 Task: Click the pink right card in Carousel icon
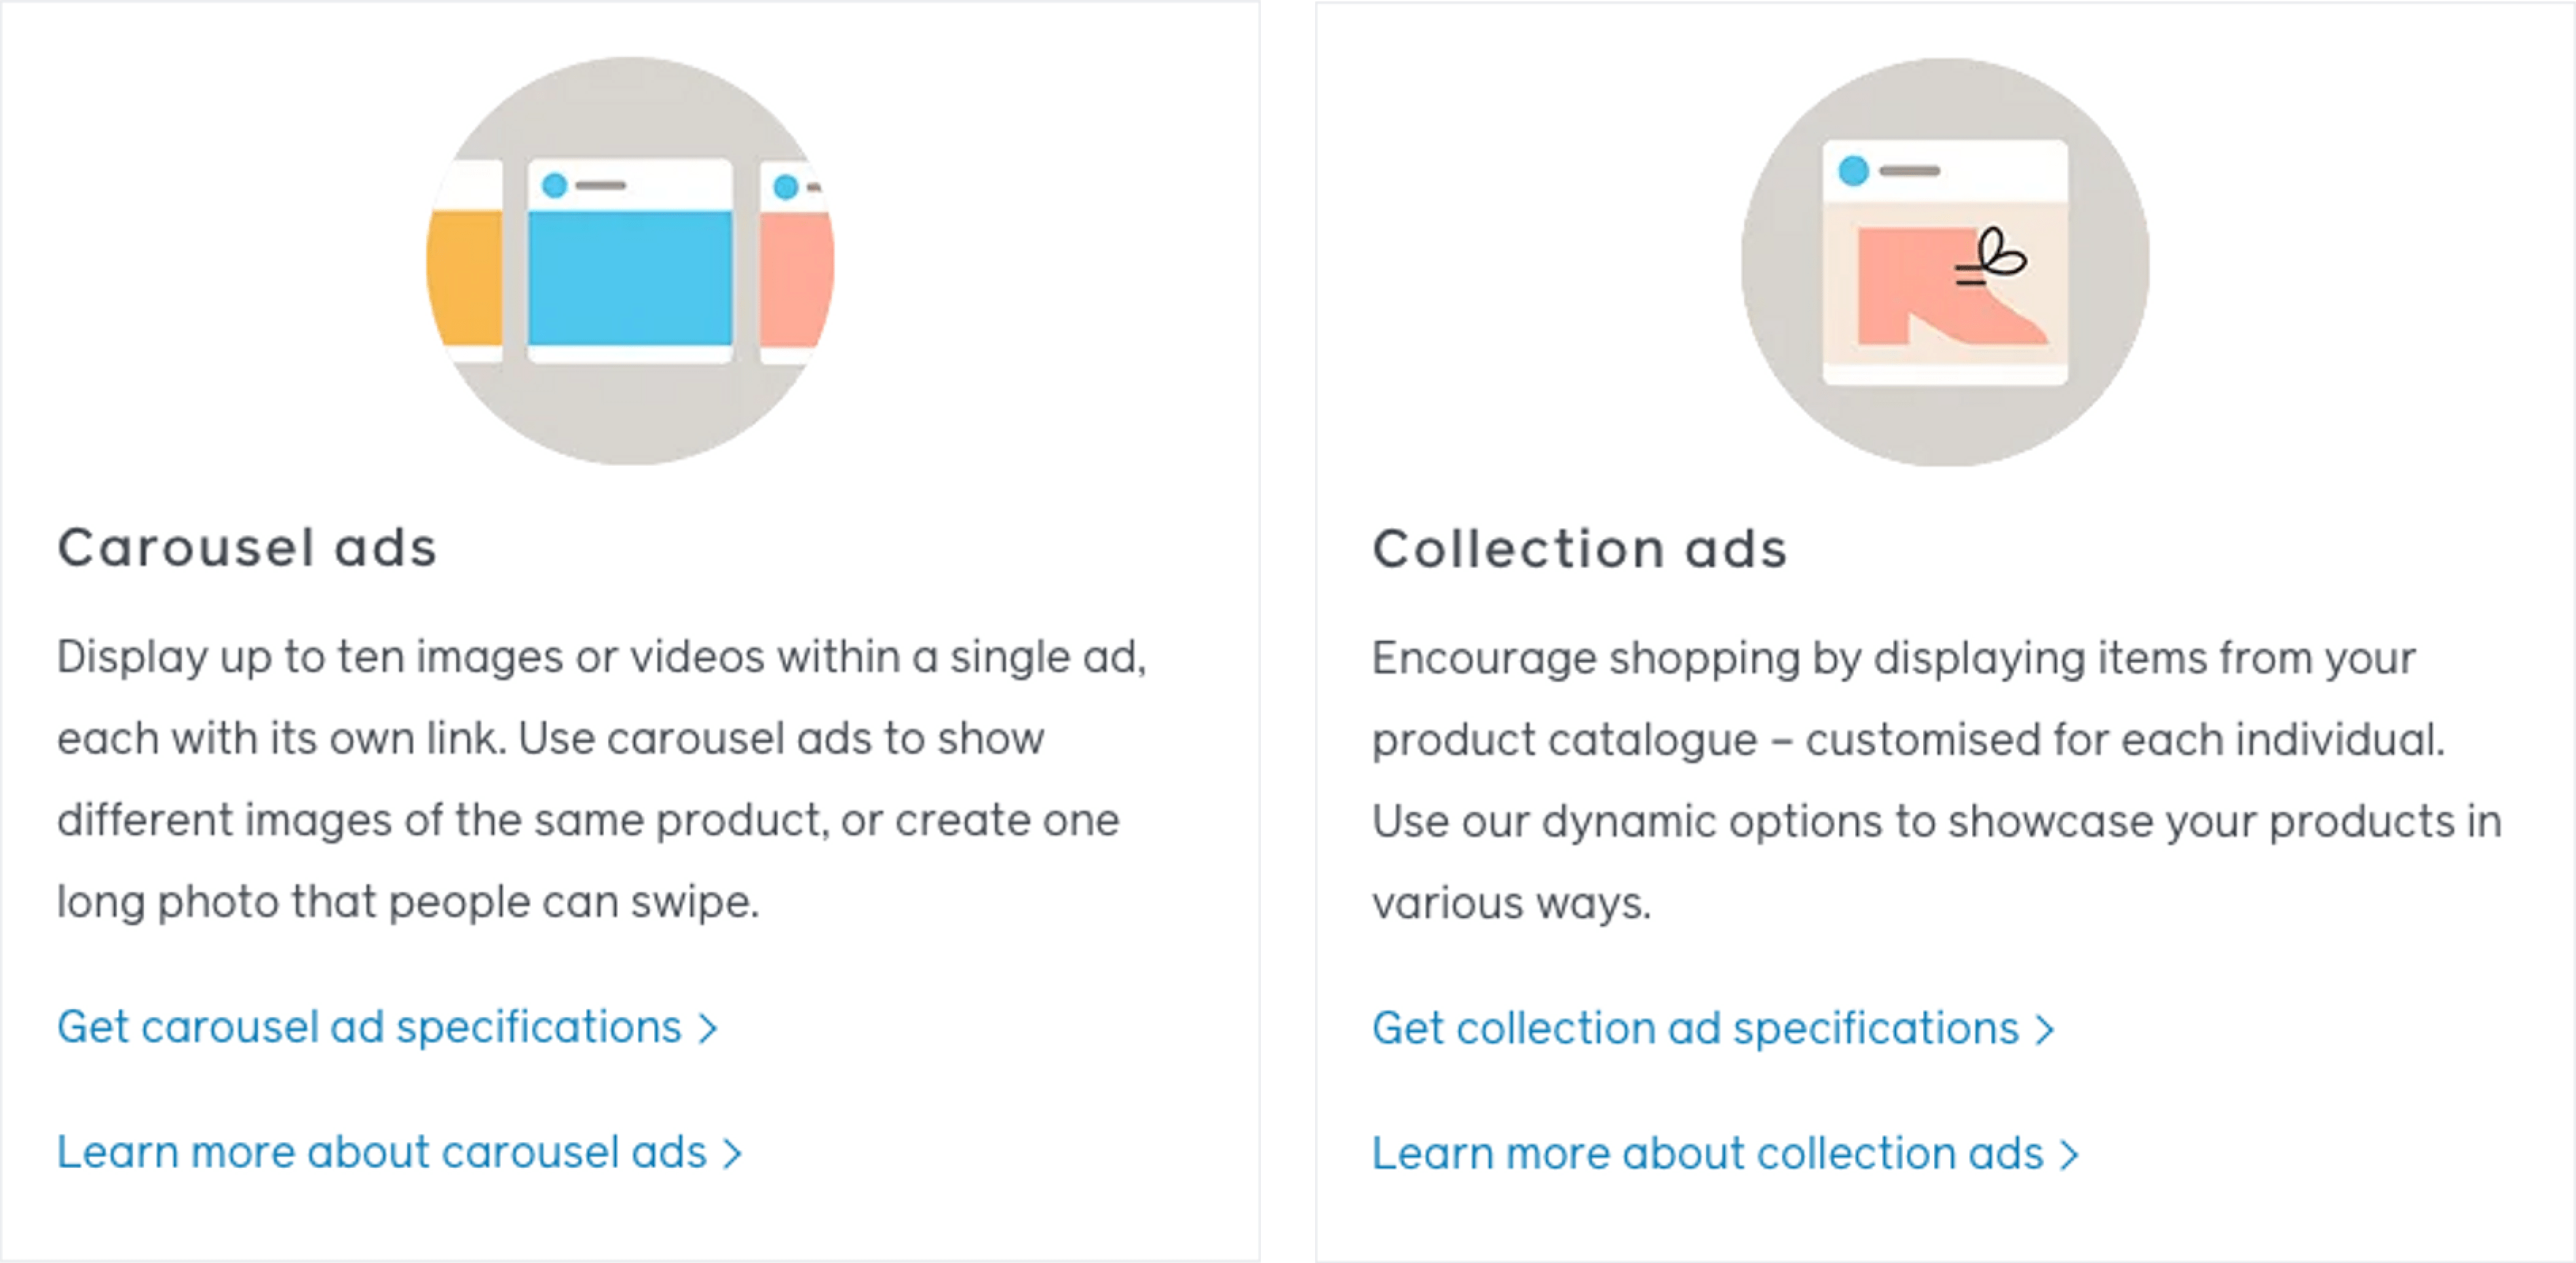[795, 277]
